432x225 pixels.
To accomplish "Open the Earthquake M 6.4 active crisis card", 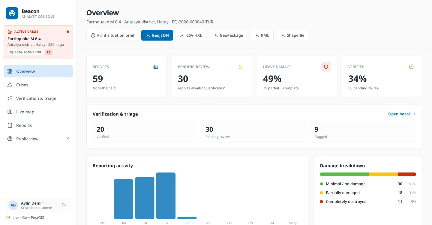I will 38,42.
